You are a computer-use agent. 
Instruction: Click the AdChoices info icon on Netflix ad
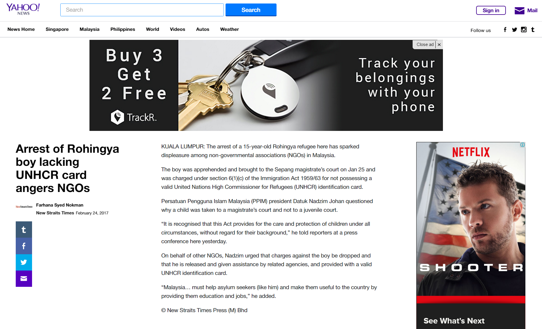(x=522, y=145)
